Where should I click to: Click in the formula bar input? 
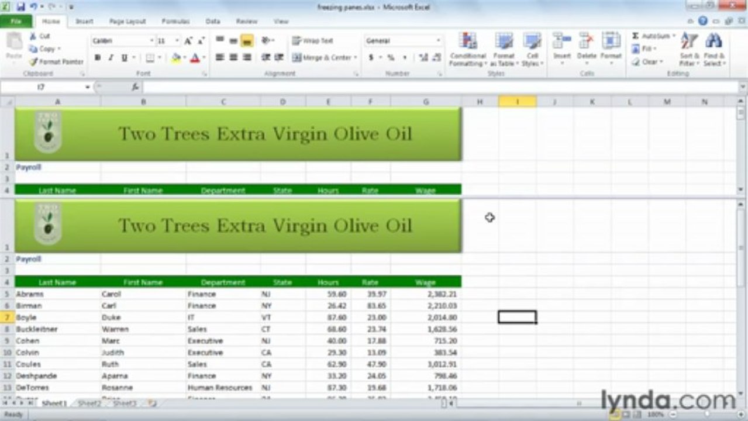(x=442, y=87)
